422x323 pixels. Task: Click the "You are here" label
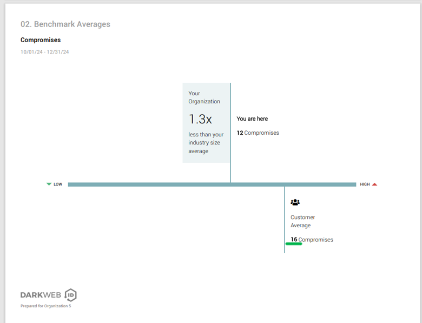coord(252,119)
